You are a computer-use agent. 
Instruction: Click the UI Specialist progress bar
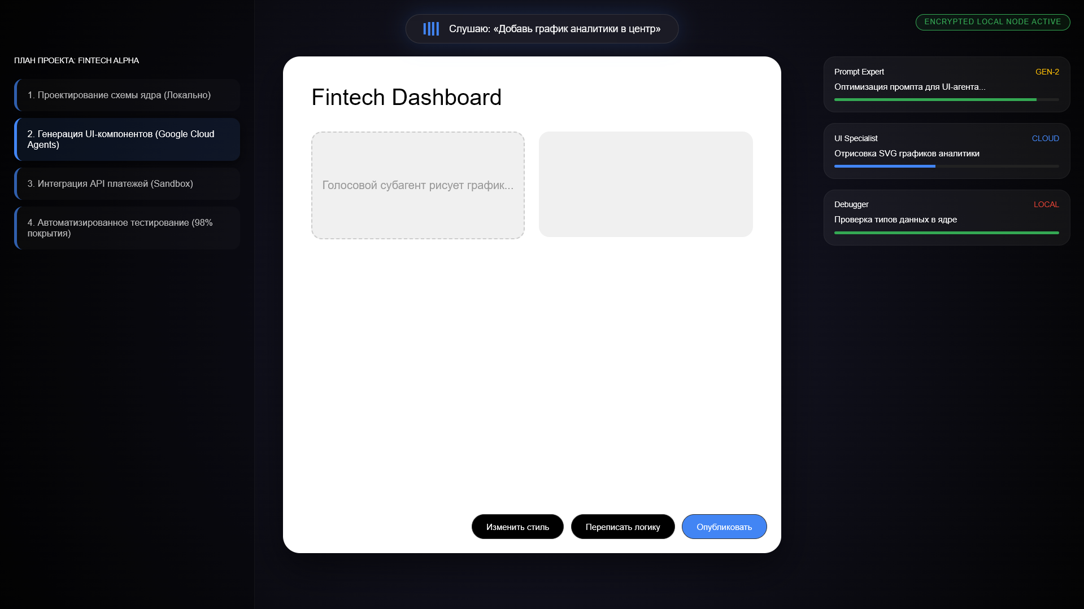pos(947,166)
